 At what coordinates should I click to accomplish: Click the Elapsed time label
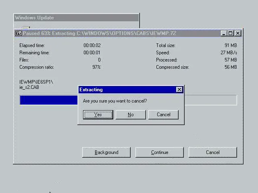[32, 45]
